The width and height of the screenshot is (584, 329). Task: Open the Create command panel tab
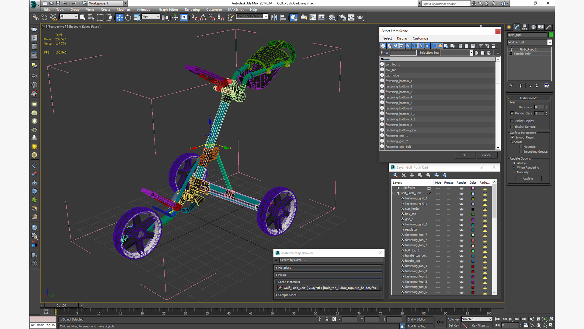click(x=509, y=27)
